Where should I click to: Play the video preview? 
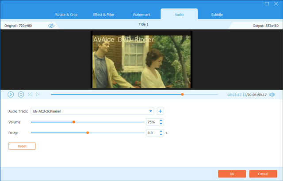coord(11,94)
